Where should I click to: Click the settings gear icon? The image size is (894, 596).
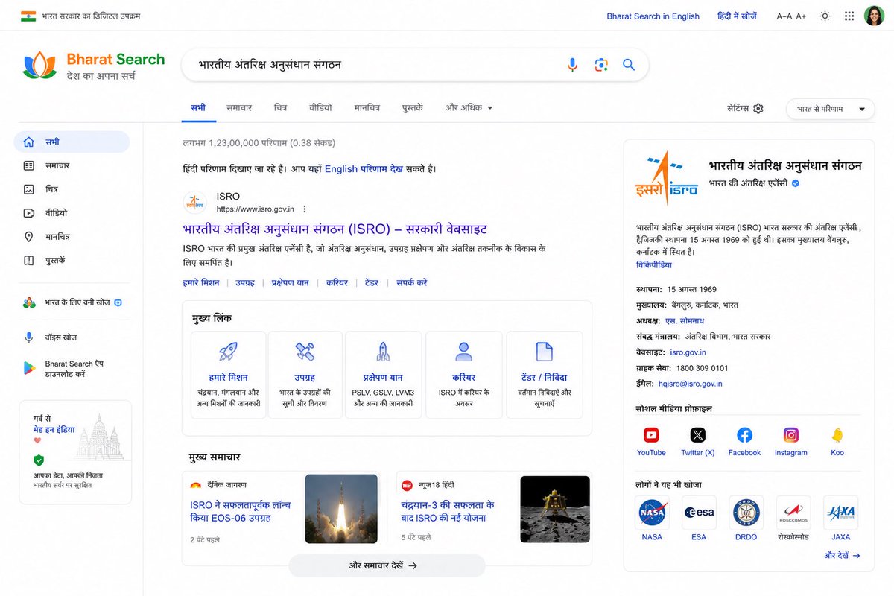[x=758, y=108]
